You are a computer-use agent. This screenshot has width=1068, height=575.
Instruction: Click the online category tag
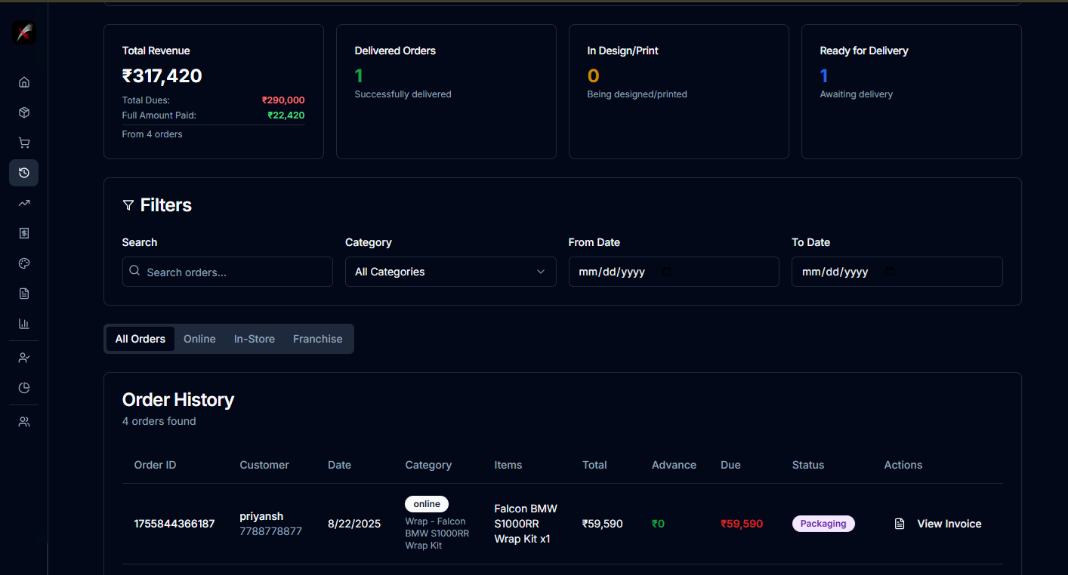coord(426,503)
